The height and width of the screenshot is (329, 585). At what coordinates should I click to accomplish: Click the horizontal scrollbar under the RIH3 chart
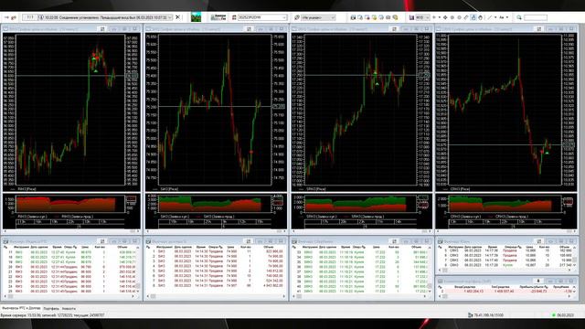[70, 231]
